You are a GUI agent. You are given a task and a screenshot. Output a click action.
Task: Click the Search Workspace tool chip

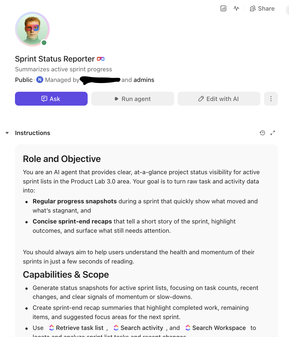216,328
